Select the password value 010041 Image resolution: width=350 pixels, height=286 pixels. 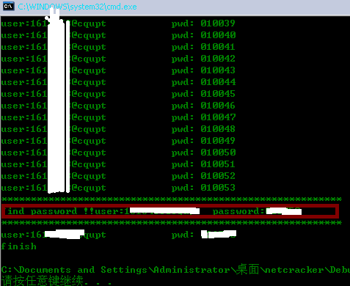click(218, 47)
